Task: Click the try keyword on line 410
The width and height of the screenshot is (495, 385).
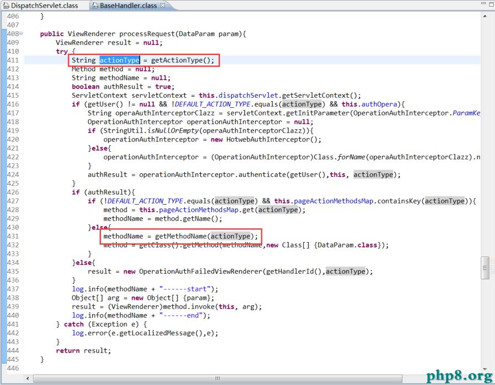Action: point(62,51)
